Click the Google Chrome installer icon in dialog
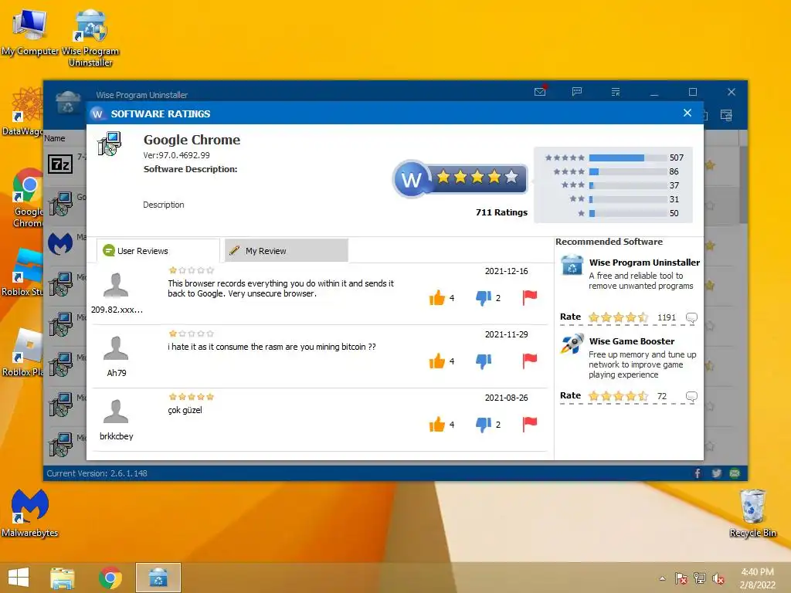This screenshot has width=791, height=593. [x=109, y=144]
